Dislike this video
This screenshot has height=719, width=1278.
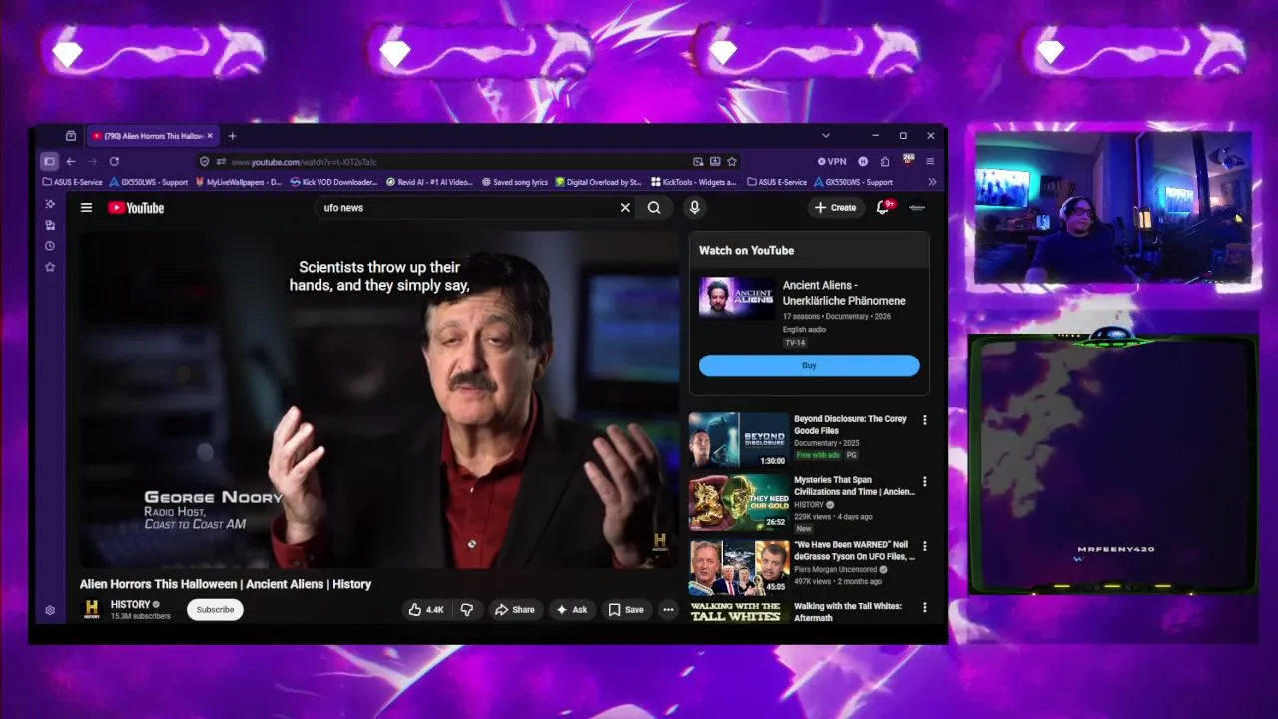tap(466, 609)
